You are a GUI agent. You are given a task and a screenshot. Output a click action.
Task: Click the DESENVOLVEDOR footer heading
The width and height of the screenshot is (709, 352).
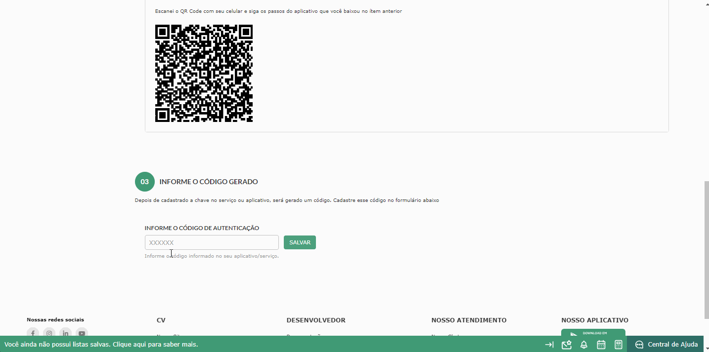coord(316,320)
